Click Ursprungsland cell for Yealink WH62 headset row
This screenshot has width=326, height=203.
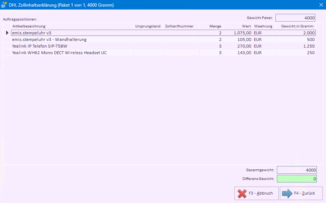(x=148, y=53)
